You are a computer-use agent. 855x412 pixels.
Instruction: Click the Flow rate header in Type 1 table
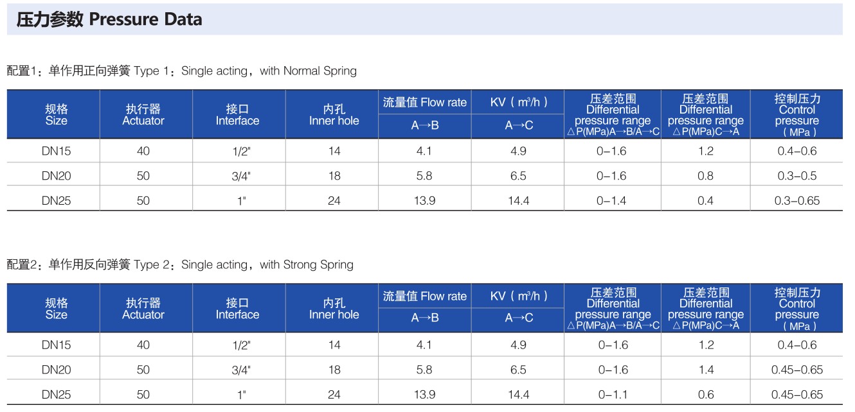(x=425, y=103)
